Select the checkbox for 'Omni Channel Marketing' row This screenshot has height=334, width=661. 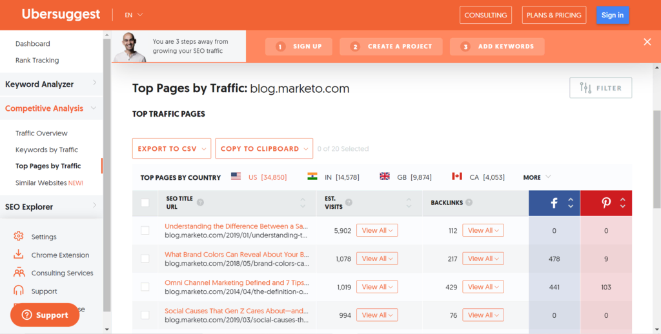145,287
